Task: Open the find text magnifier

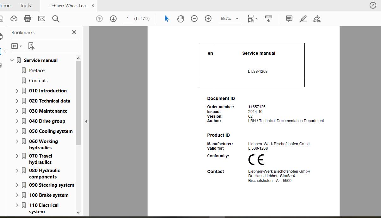Action: (x=56, y=19)
